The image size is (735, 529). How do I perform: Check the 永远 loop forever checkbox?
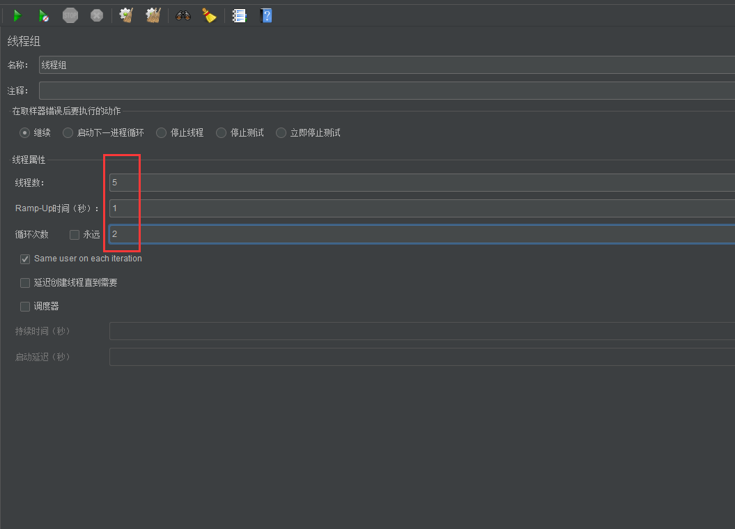(x=75, y=235)
